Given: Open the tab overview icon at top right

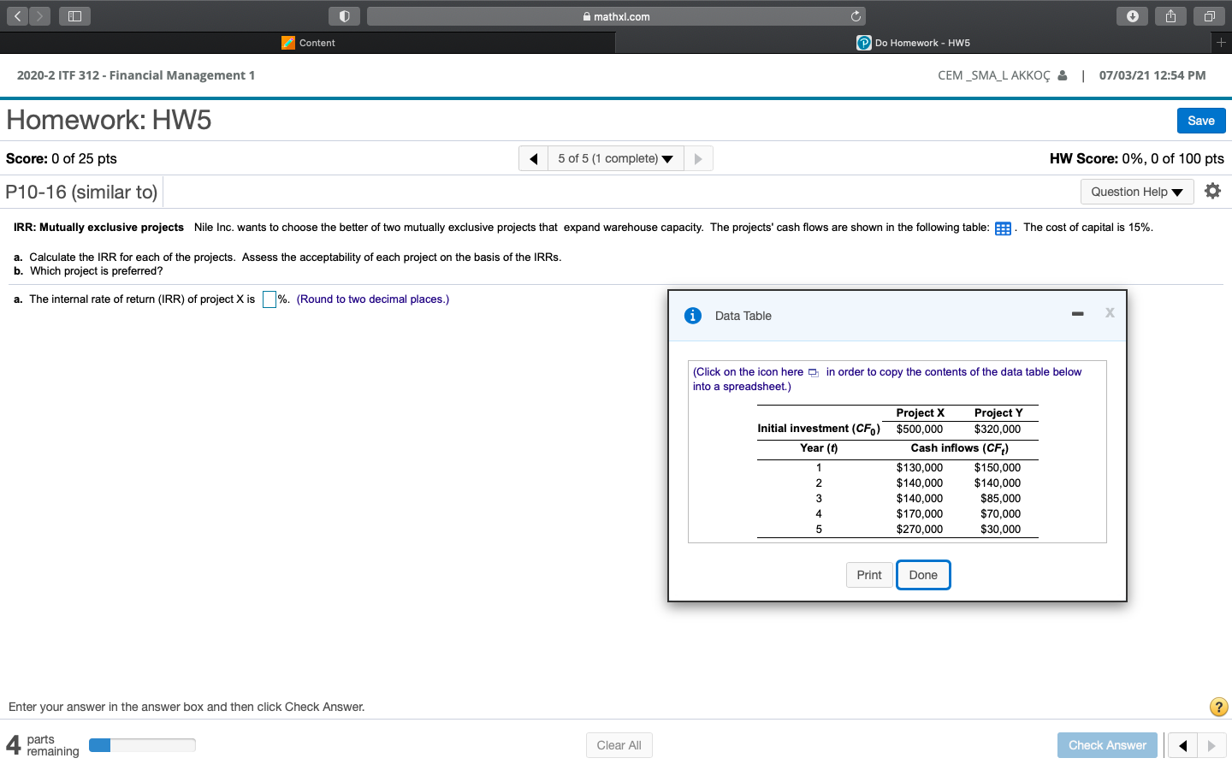Looking at the screenshot, I should pos(1208,15).
